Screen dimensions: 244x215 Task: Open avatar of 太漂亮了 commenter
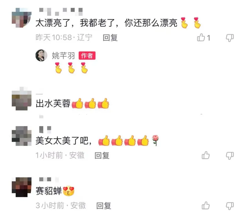[x=22, y=18]
